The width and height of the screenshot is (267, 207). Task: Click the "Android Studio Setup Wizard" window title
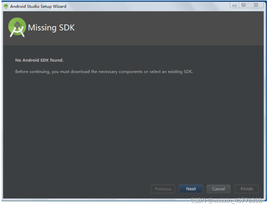coord(38,6)
